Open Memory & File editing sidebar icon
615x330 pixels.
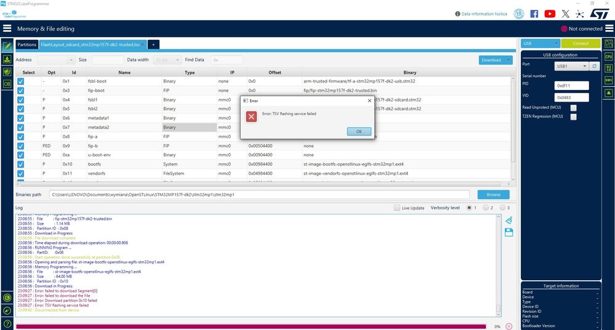[x=7, y=46]
